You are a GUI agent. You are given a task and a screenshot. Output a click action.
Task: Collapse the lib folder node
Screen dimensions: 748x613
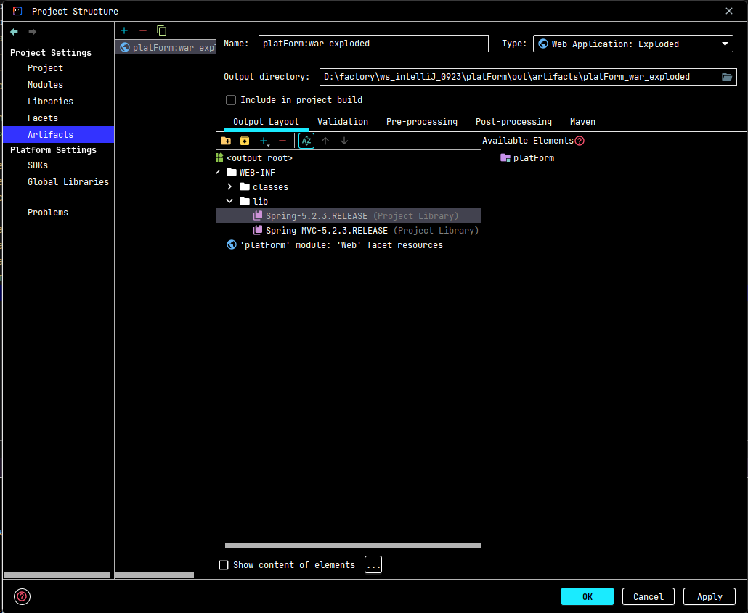pyautogui.click(x=229, y=201)
